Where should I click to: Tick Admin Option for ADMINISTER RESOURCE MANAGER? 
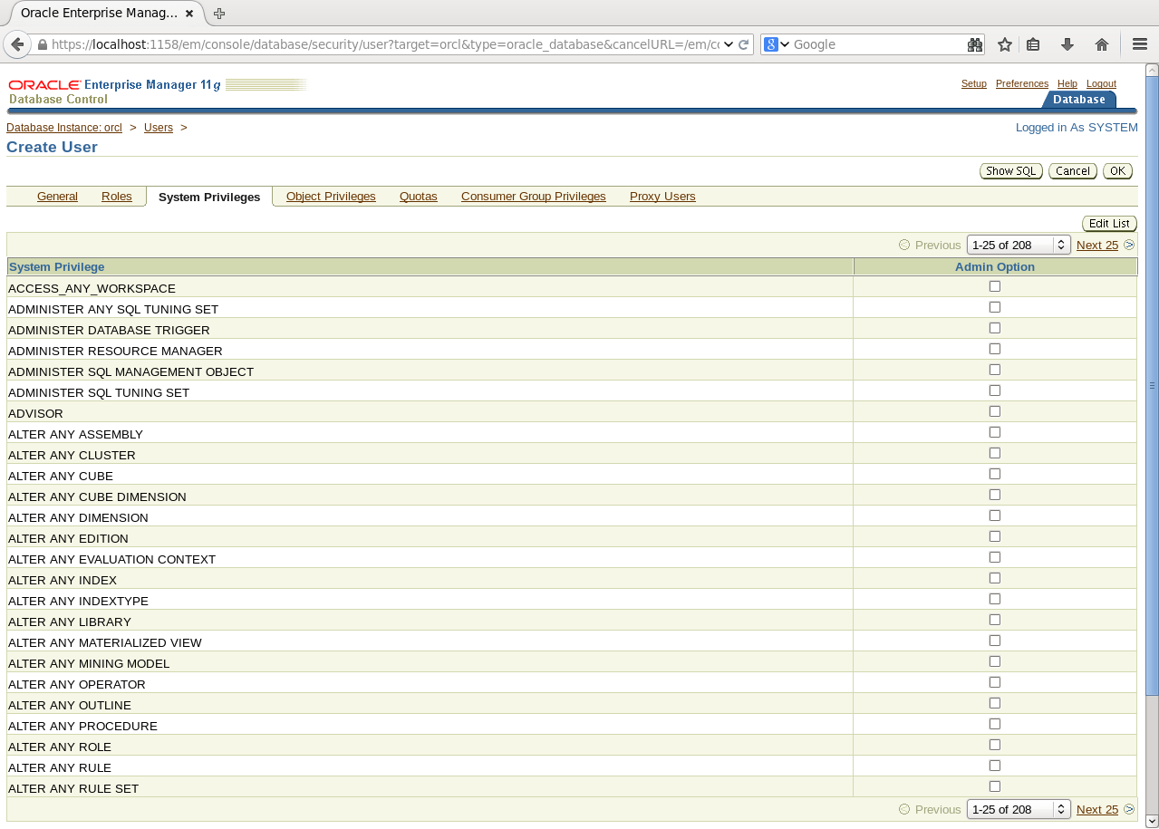click(995, 349)
